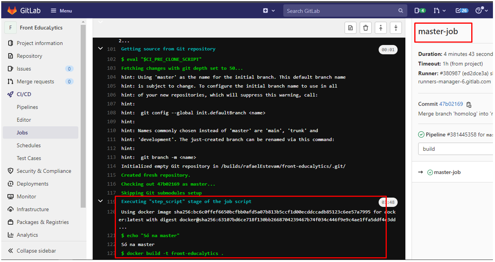Erase the job log with trash icon
Screen dimensions: 495x262
click(366, 28)
